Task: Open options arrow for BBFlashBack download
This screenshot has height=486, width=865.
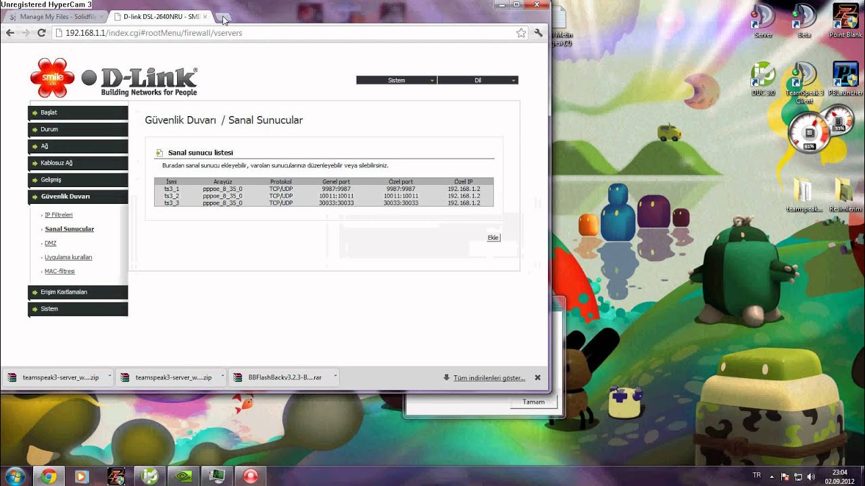Action: click(335, 377)
